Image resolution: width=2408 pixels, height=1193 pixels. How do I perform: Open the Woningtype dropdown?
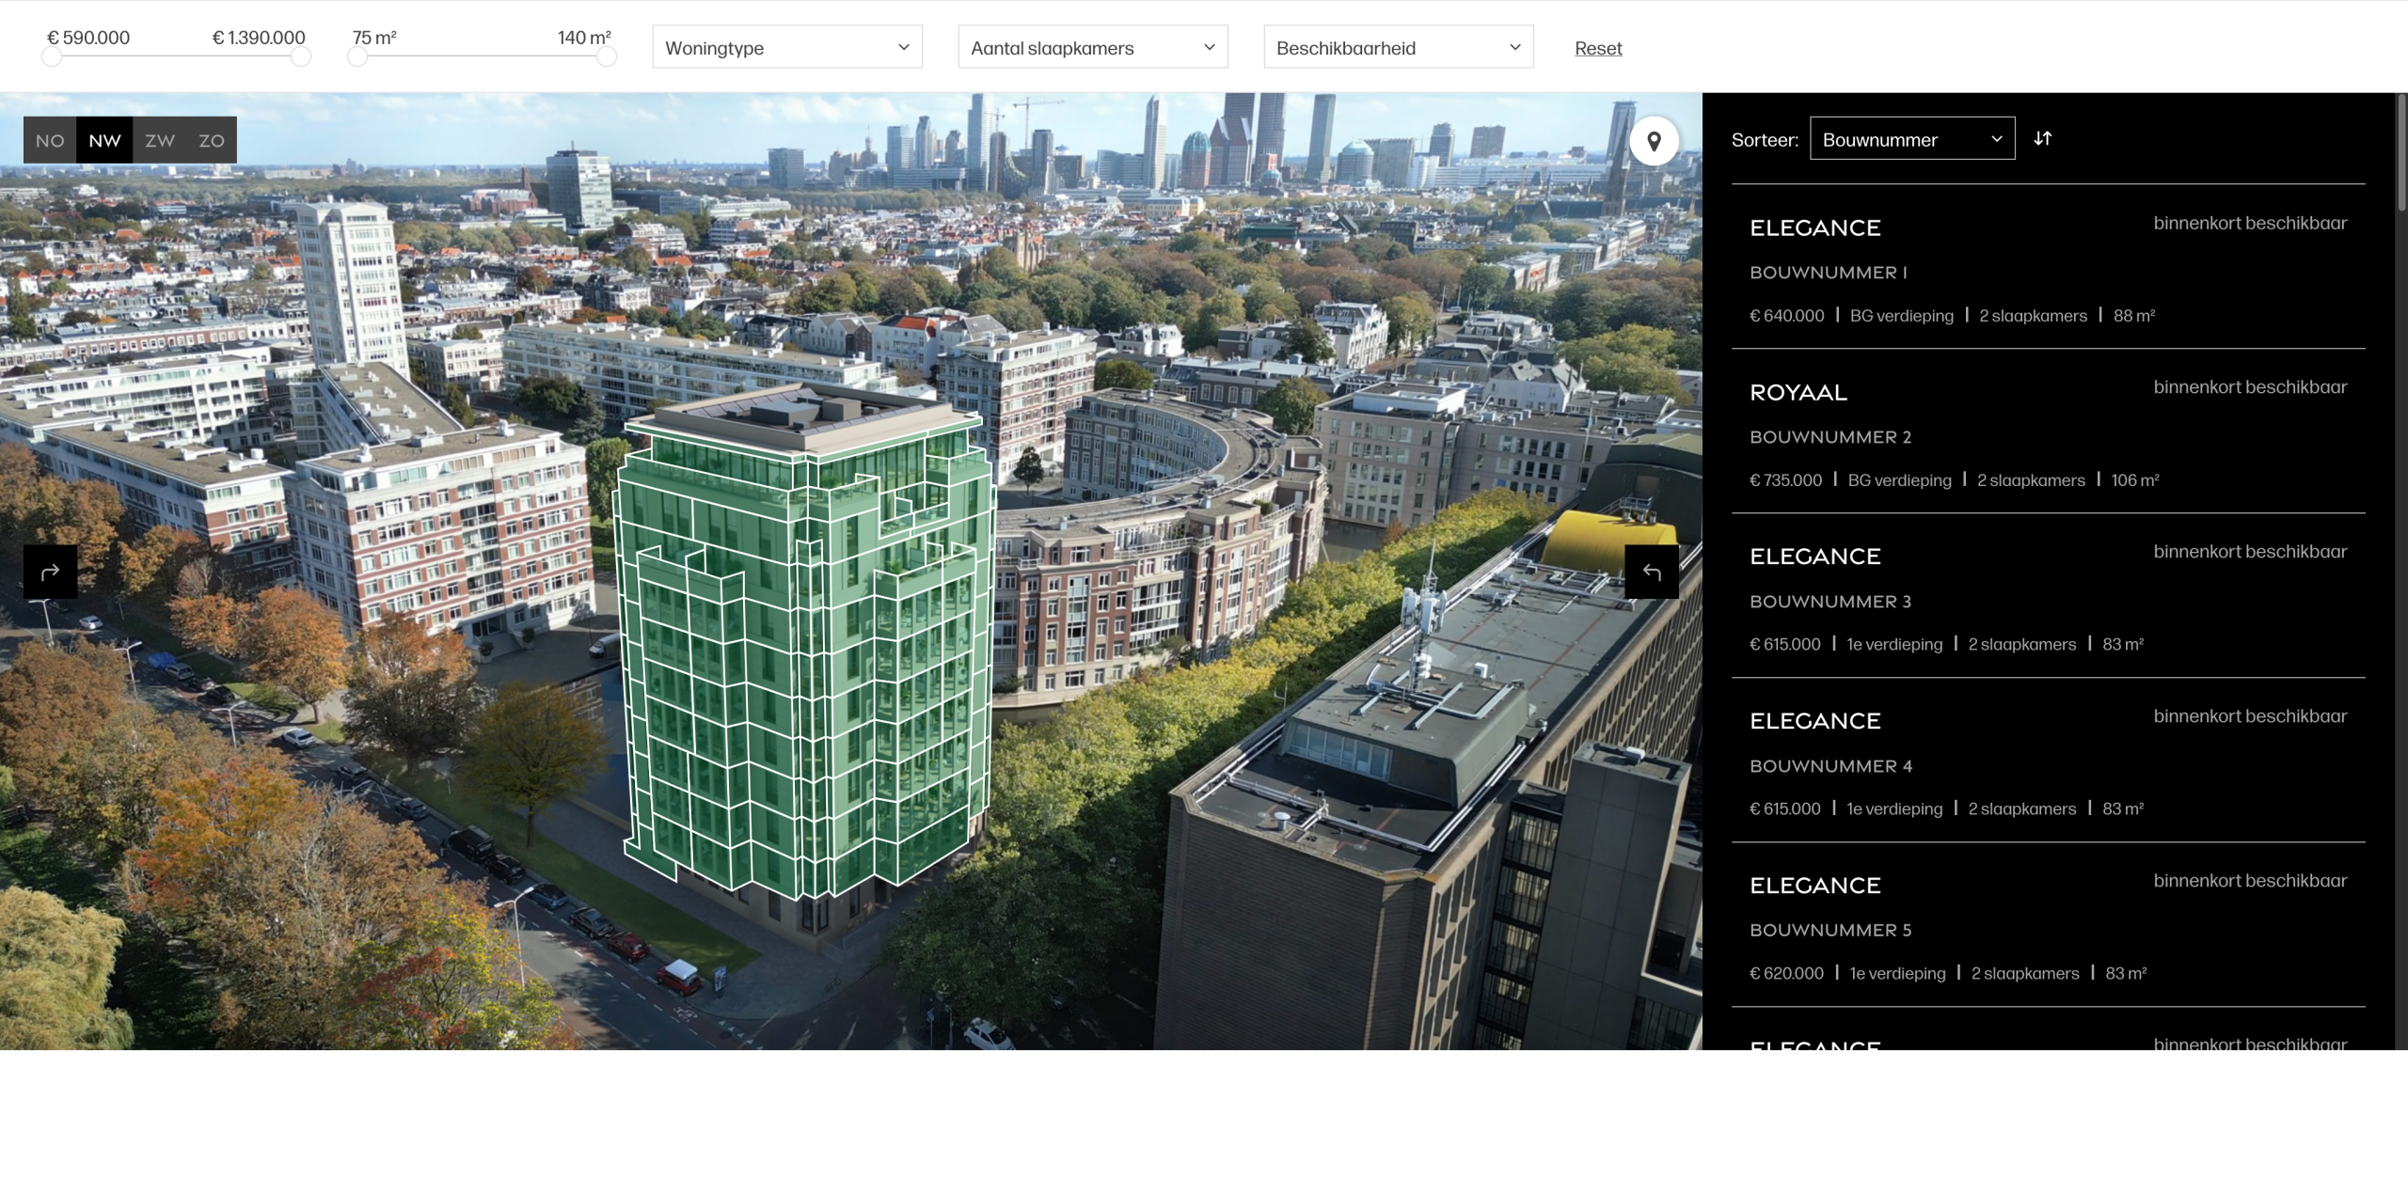click(x=786, y=47)
